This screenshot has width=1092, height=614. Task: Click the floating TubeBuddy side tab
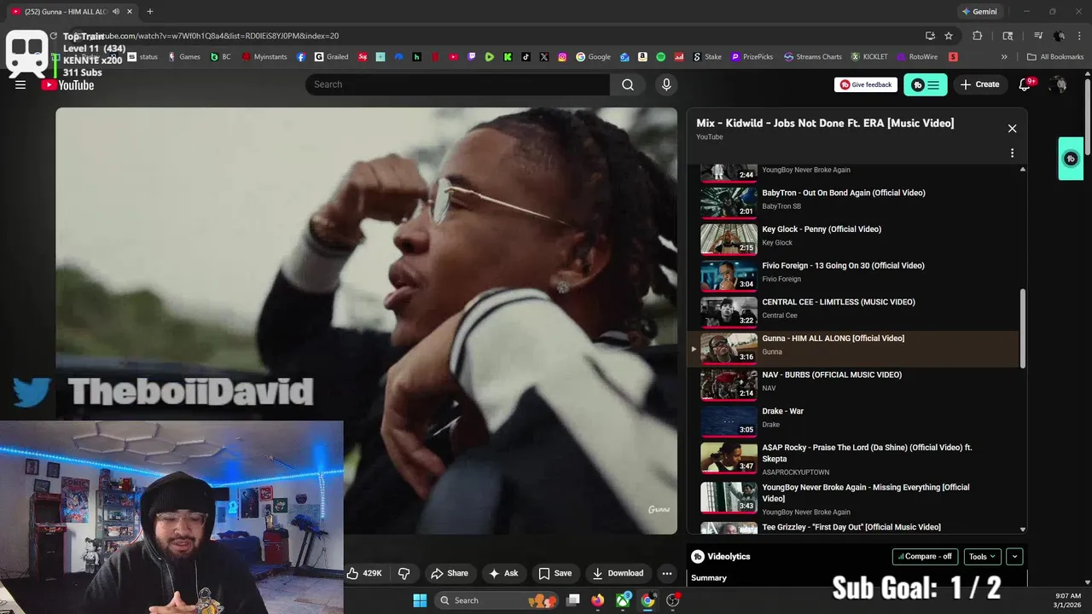1071,159
